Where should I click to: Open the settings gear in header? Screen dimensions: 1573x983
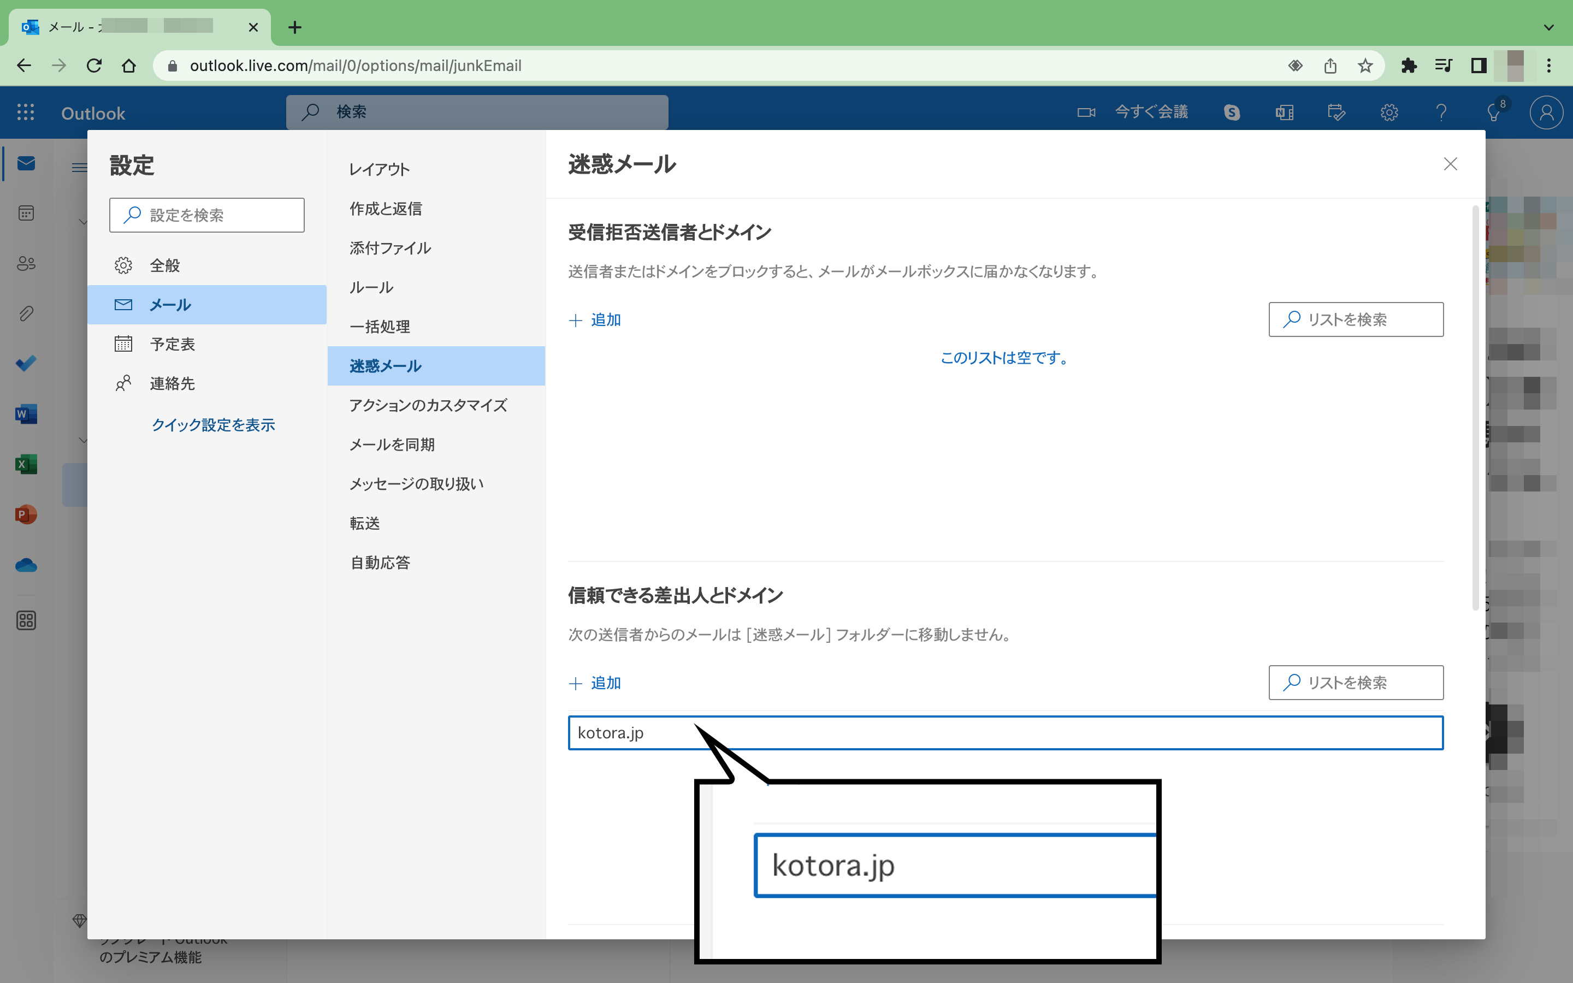pyautogui.click(x=1389, y=112)
